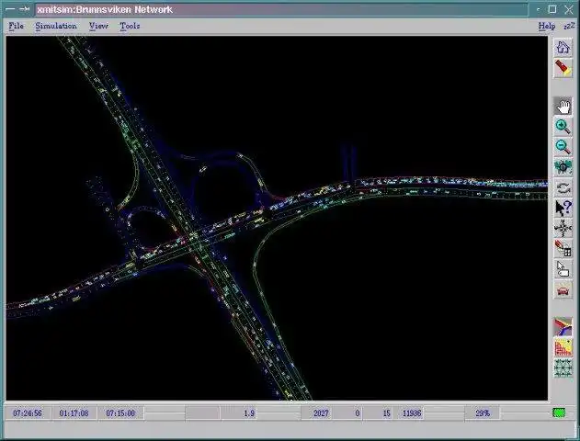580x441 pixels.
Task: Select the zoom out magnifier tool
Action: point(563,147)
